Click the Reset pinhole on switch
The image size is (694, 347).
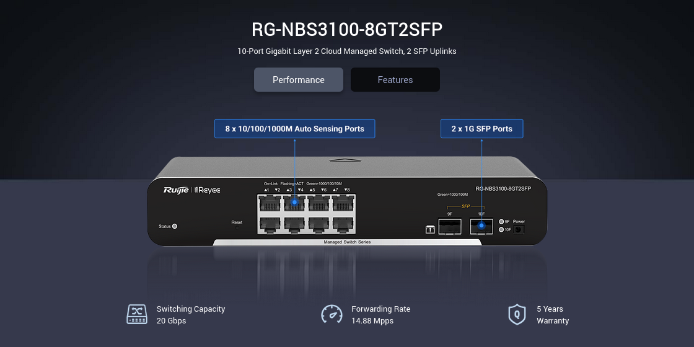pos(237,227)
